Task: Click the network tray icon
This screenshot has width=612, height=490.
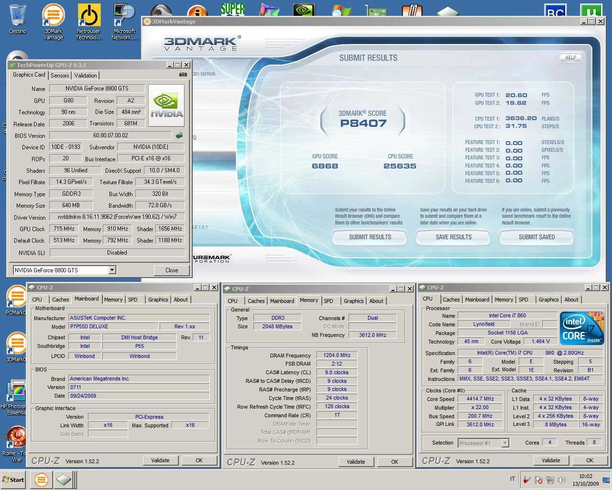Action: (x=550, y=480)
